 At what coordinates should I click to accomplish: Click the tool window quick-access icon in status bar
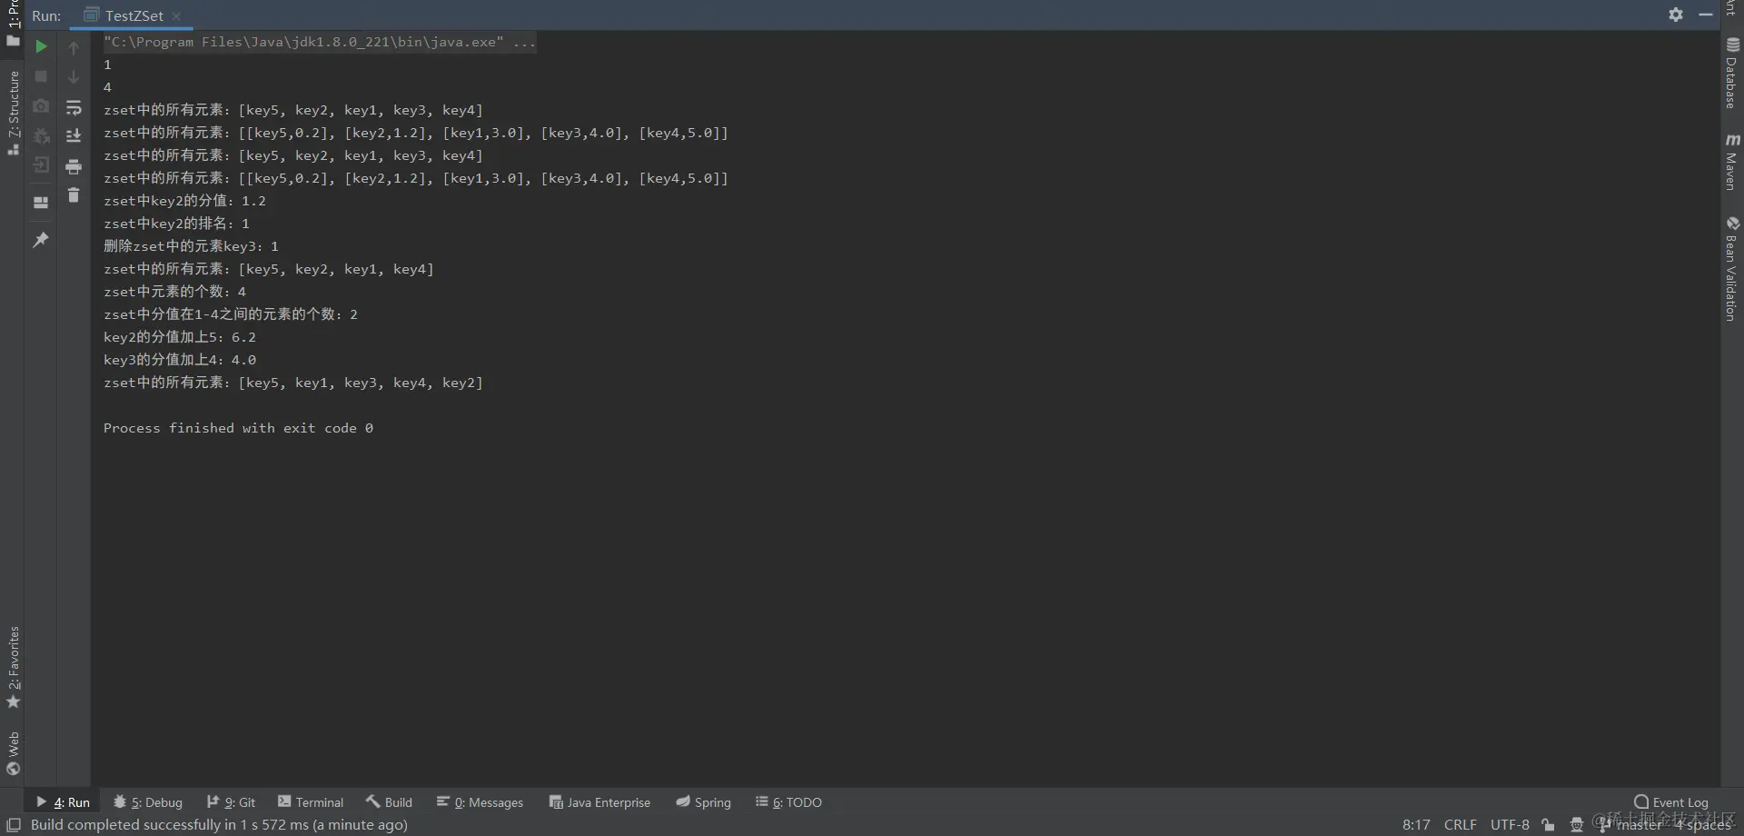(x=14, y=825)
